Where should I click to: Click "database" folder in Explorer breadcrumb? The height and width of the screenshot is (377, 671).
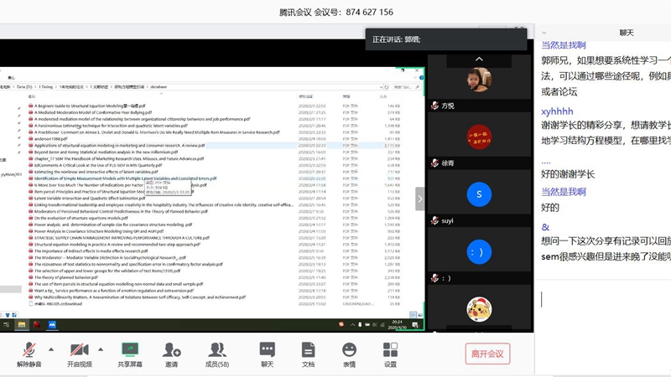(x=159, y=87)
